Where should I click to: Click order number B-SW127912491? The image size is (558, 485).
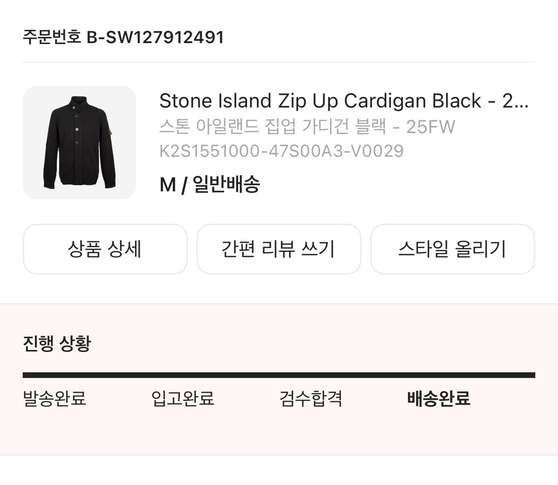155,37
